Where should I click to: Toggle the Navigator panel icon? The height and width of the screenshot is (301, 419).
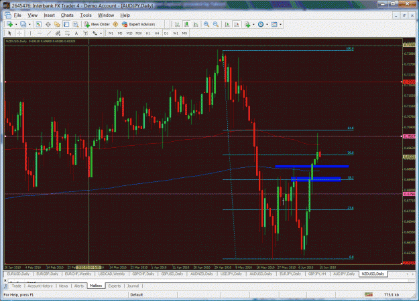(x=57, y=24)
